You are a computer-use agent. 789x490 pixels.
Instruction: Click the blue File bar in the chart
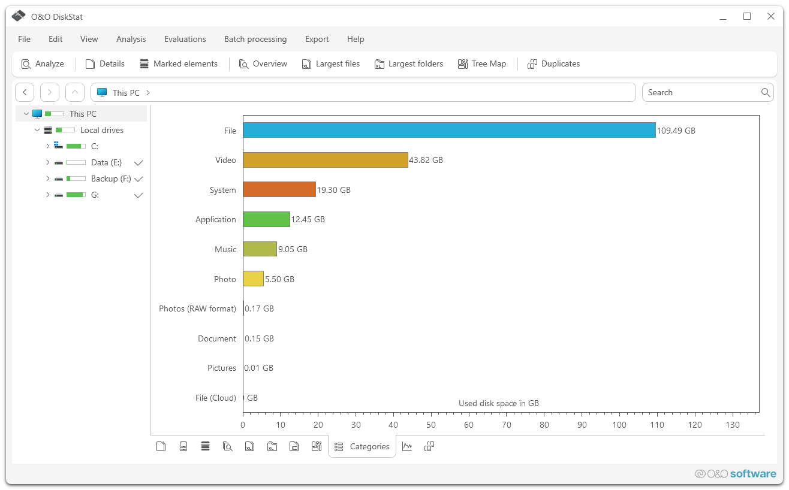tap(449, 130)
